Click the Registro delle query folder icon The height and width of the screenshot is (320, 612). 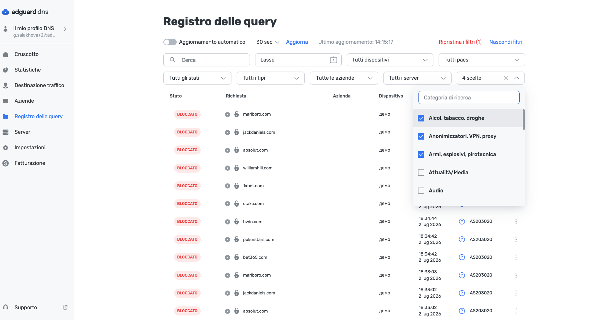pyautogui.click(x=6, y=117)
